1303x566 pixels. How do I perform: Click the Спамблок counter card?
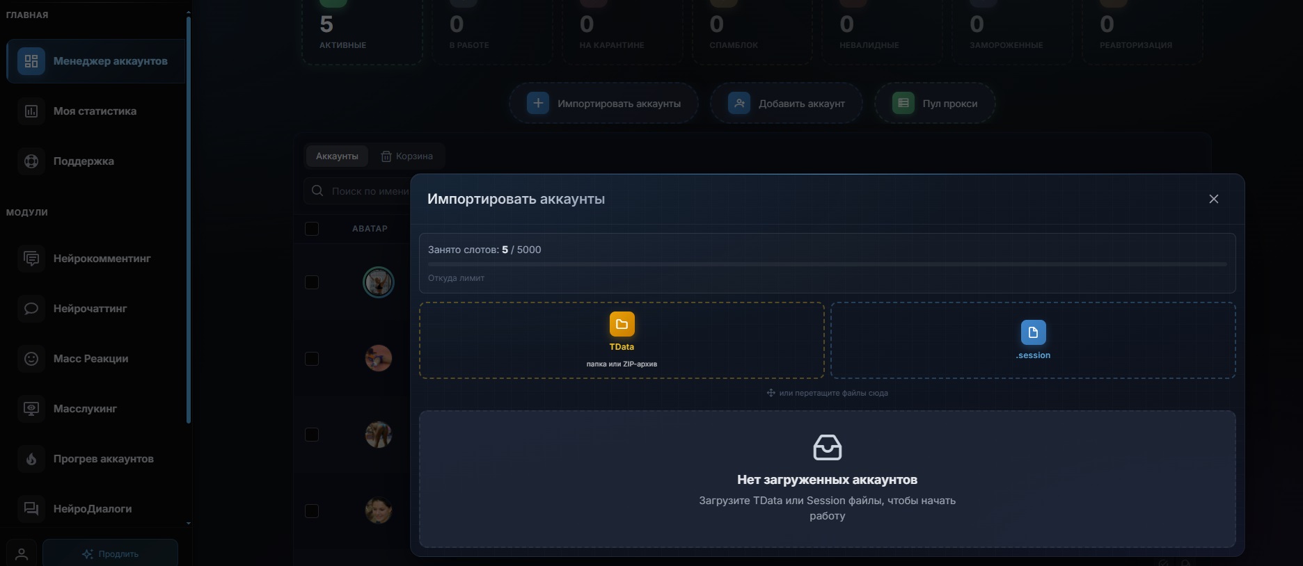(x=752, y=32)
